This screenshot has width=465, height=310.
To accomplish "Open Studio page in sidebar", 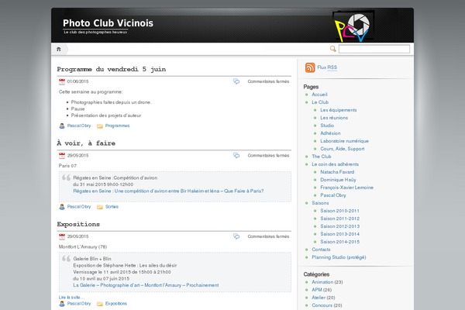I will 327,126.
